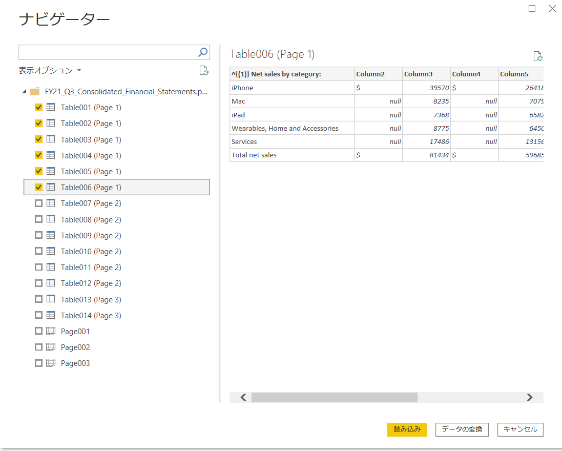
Task: Click the preview scrollbar left arrow
Action: [x=243, y=397]
